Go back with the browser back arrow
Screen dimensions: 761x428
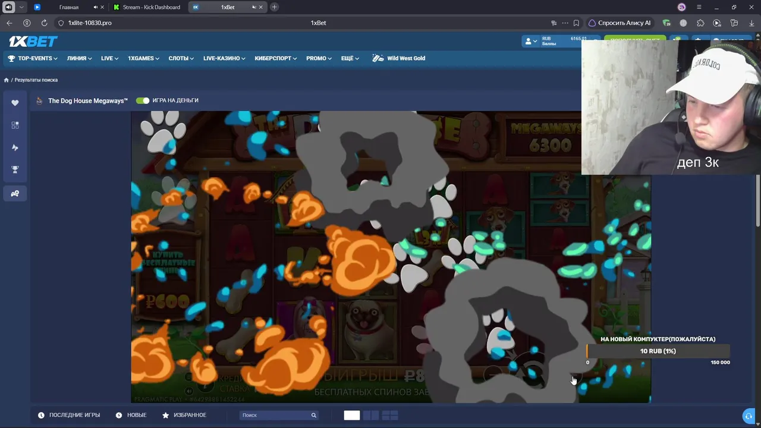click(x=10, y=23)
